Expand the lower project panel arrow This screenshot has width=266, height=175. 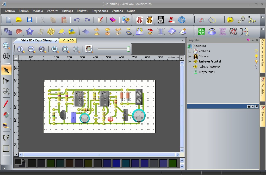point(257,106)
